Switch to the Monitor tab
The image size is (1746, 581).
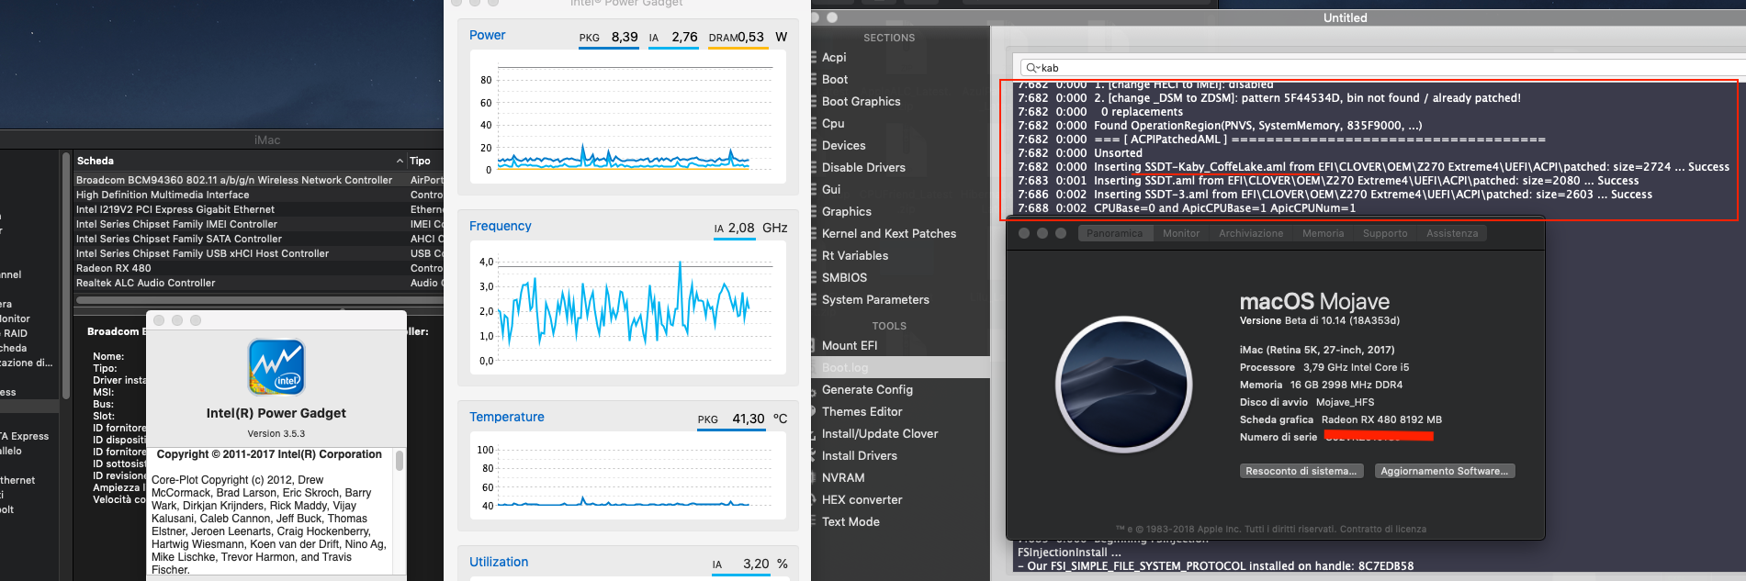1181,233
